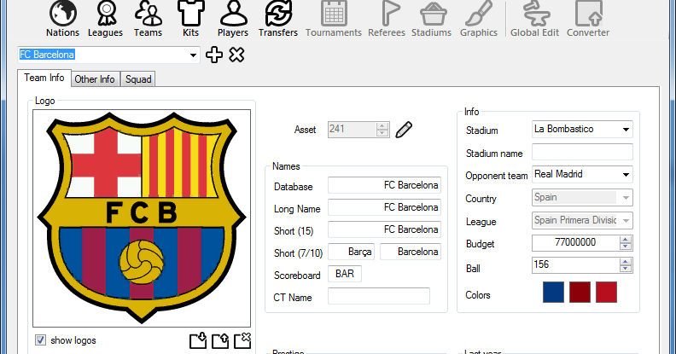Screen dimensions: 676x354
Task: Pick the blue team color swatch
Action: [554, 293]
